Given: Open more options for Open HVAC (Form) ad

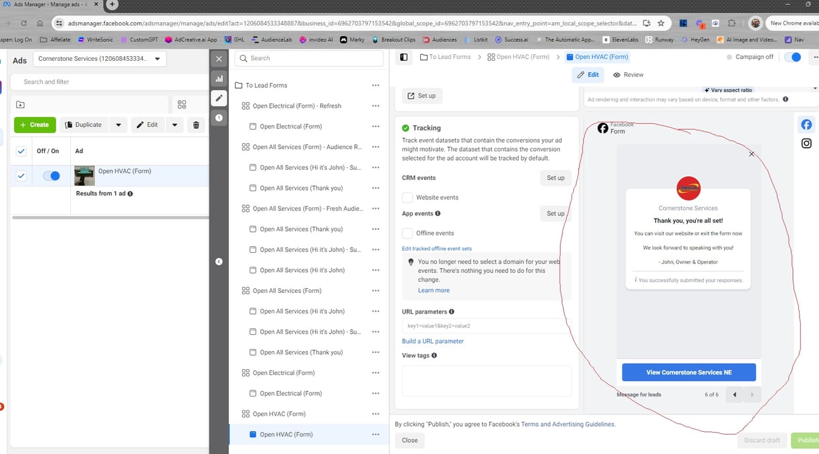Looking at the screenshot, I should (x=375, y=435).
